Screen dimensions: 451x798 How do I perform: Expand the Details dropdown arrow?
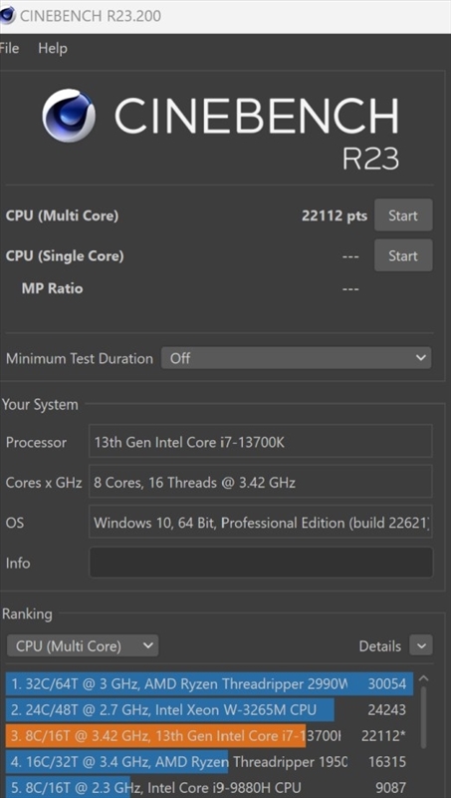pos(421,645)
